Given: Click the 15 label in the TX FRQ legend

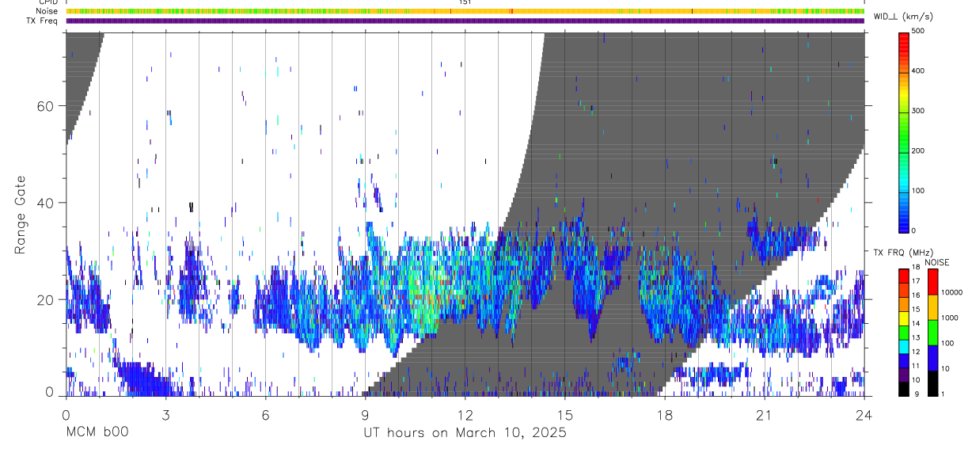Looking at the screenshot, I should tap(916, 310).
